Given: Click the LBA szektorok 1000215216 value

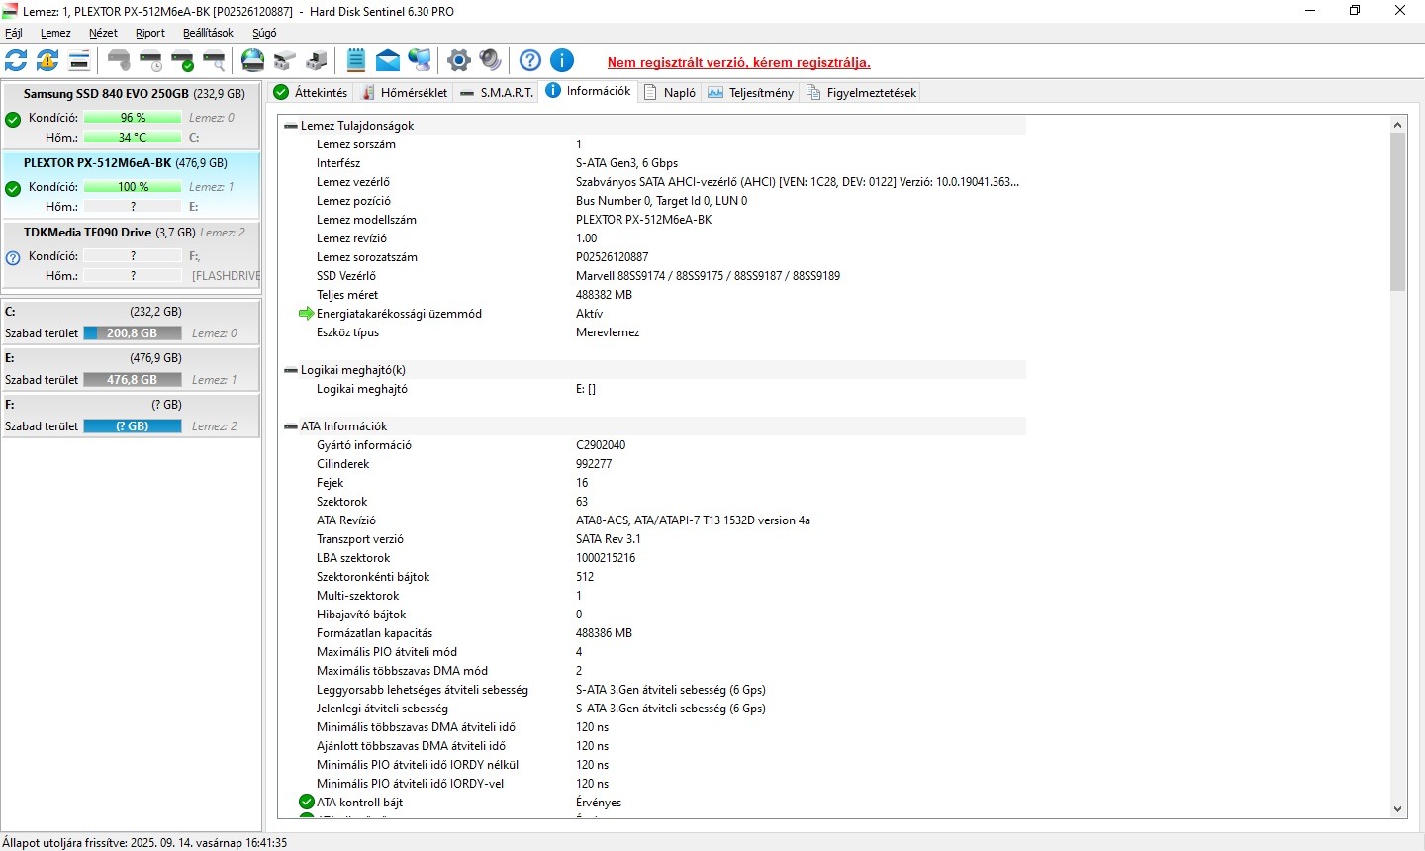Looking at the screenshot, I should tap(606, 558).
